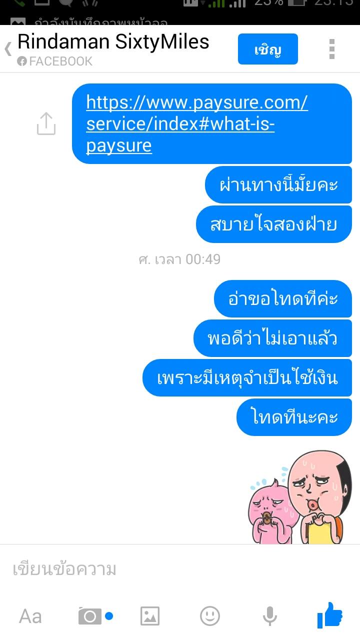This screenshot has height=640, width=360.
Task: Tap the message พอดีว่าไม่เอาแล้ว
Action: pyautogui.click(x=273, y=338)
